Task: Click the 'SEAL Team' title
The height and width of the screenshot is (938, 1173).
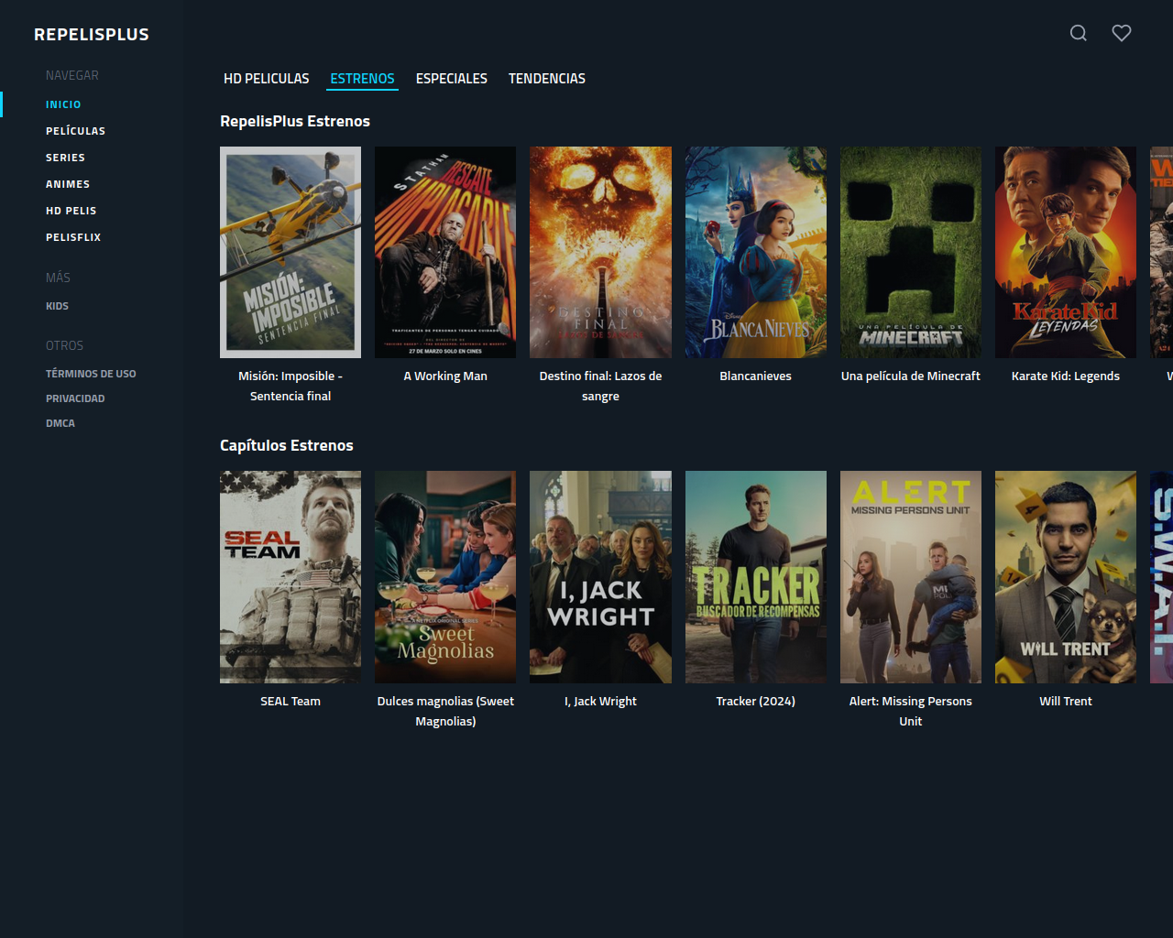Action: tap(291, 701)
